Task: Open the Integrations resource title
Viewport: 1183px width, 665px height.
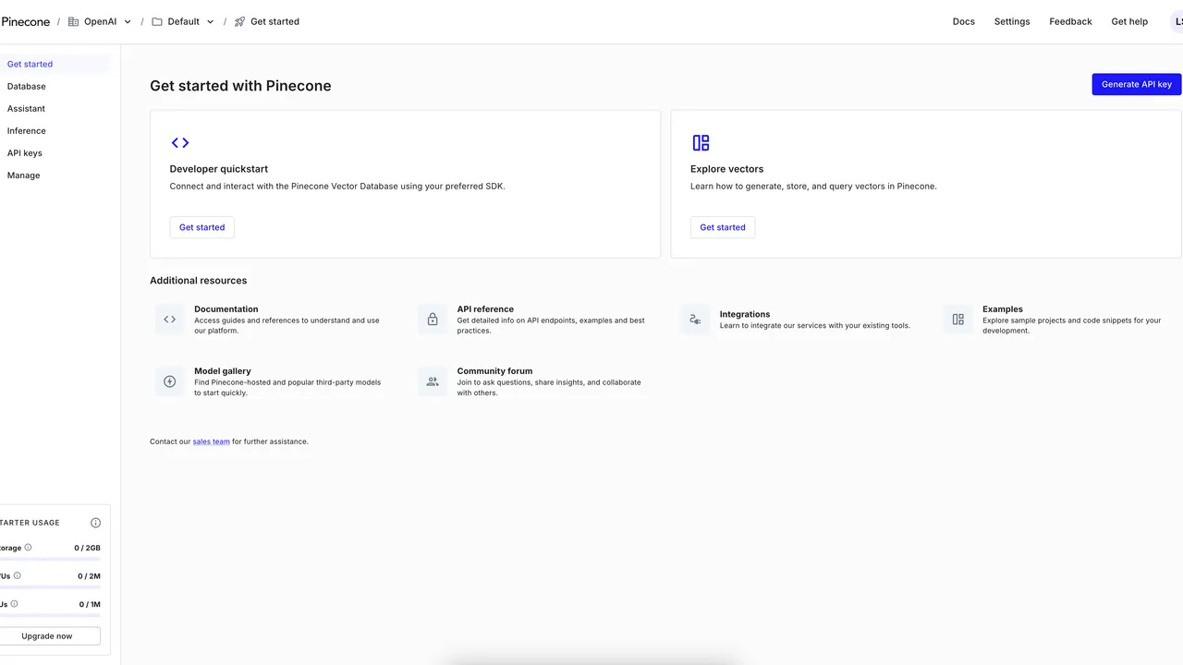Action: point(745,314)
